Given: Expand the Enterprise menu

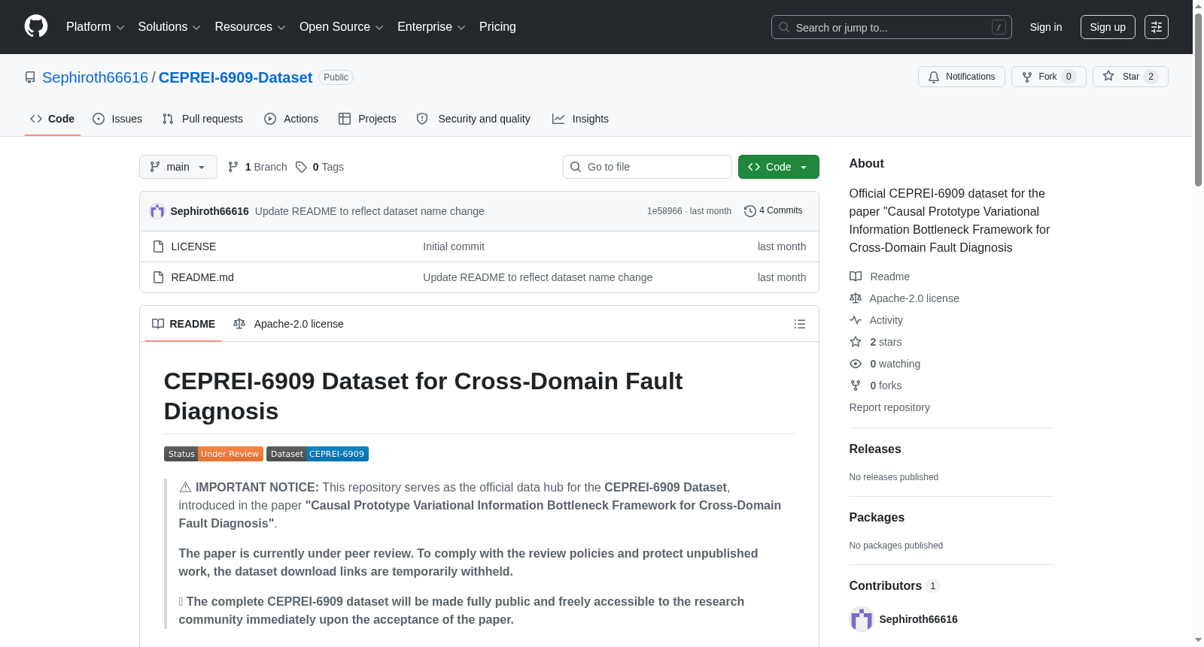Looking at the screenshot, I should (x=431, y=27).
